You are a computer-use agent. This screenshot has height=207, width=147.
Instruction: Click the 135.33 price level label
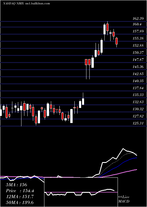point(138,95)
